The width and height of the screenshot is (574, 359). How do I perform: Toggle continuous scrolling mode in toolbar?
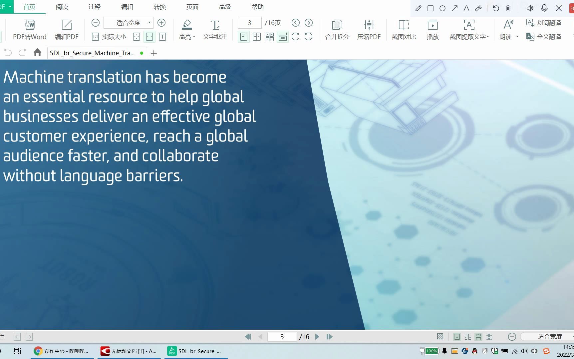tap(283, 37)
